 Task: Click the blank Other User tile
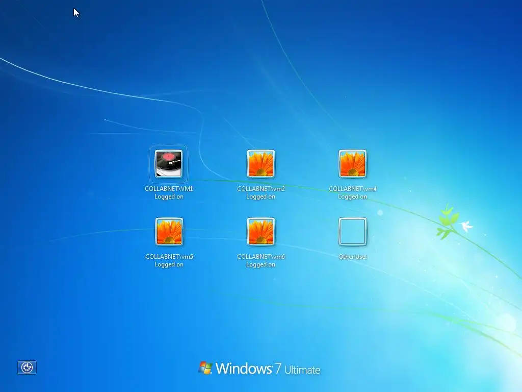[x=353, y=232]
